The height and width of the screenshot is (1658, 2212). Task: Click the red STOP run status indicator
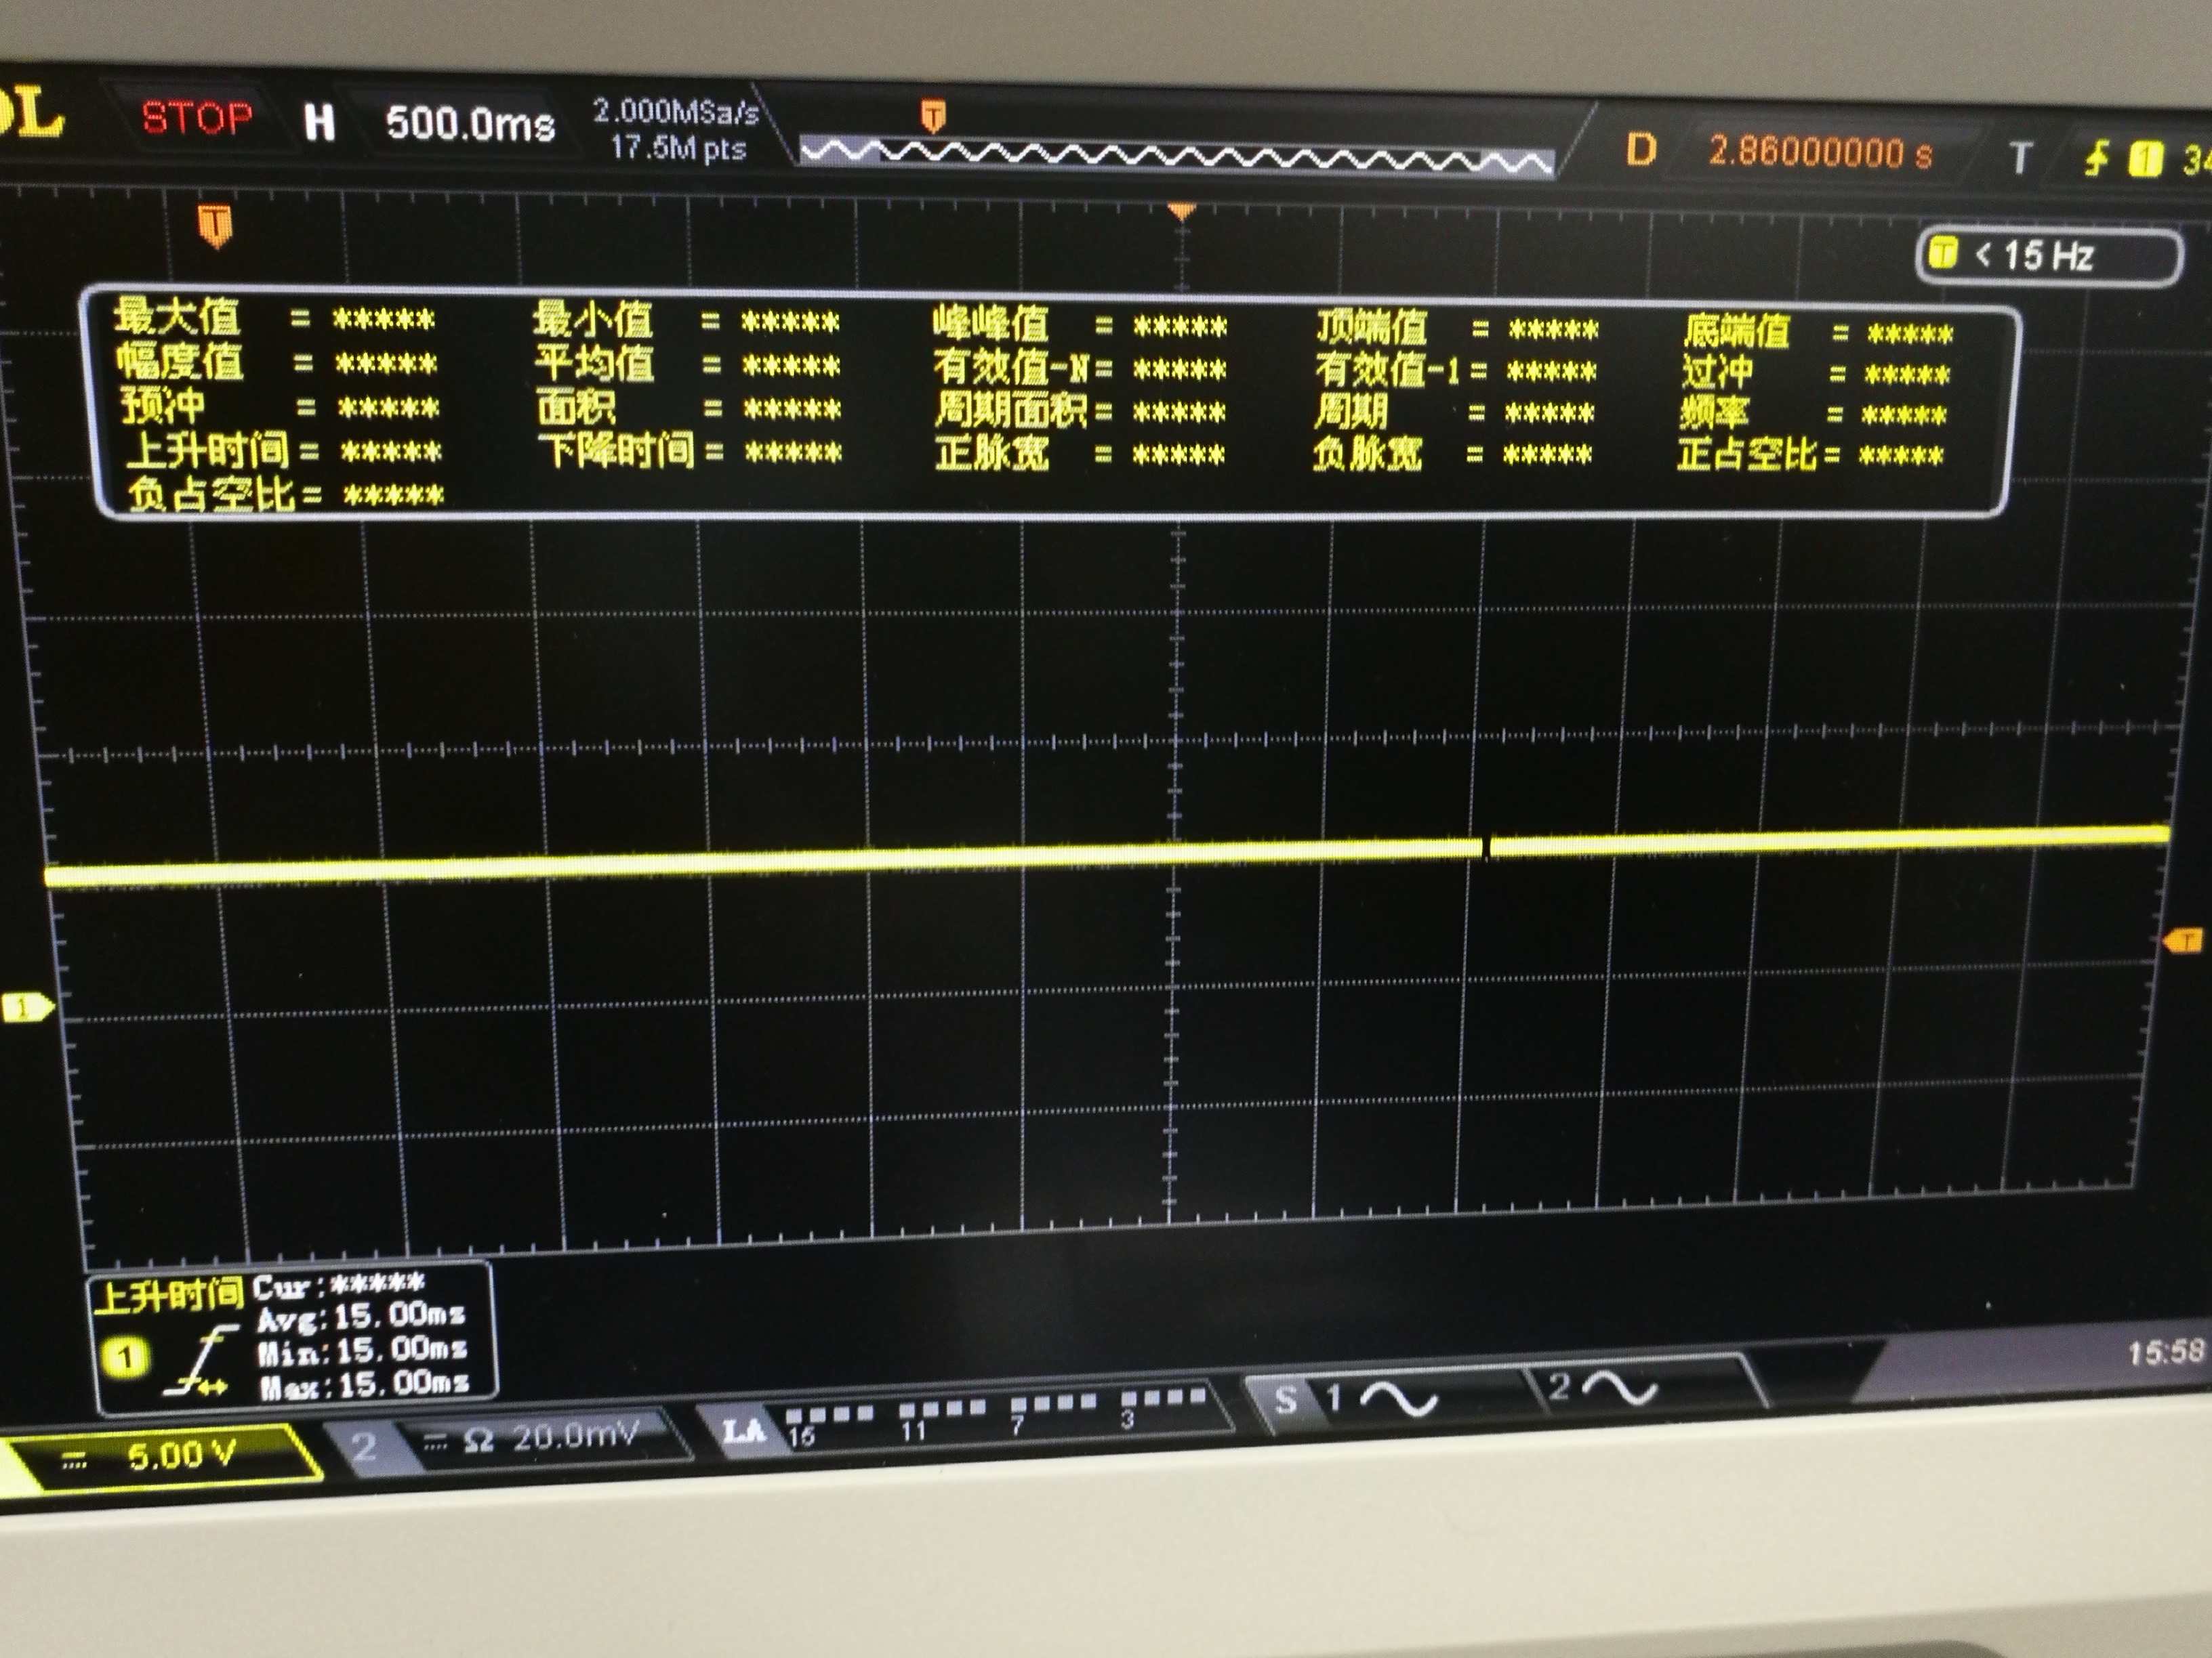tap(197, 119)
